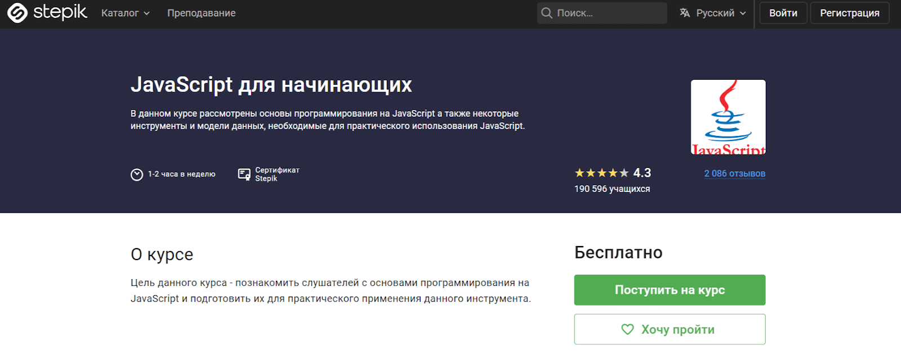This screenshot has width=901, height=351.
Task: Click the Stepik logo icon
Action: (x=17, y=13)
